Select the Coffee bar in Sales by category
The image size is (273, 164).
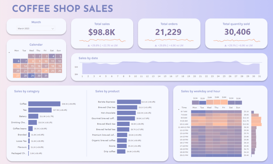click(x=44, y=104)
